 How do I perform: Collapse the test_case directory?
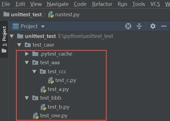[x=19, y=45]
